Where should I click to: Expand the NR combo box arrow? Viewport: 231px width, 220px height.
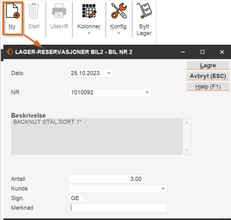147,92
